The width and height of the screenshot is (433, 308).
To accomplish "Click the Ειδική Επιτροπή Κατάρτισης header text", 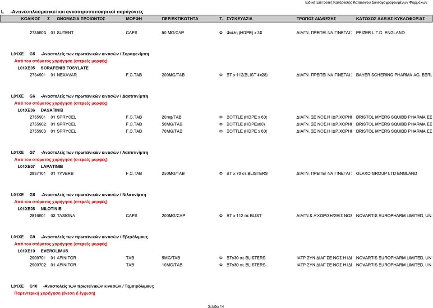I will (366, 3).
